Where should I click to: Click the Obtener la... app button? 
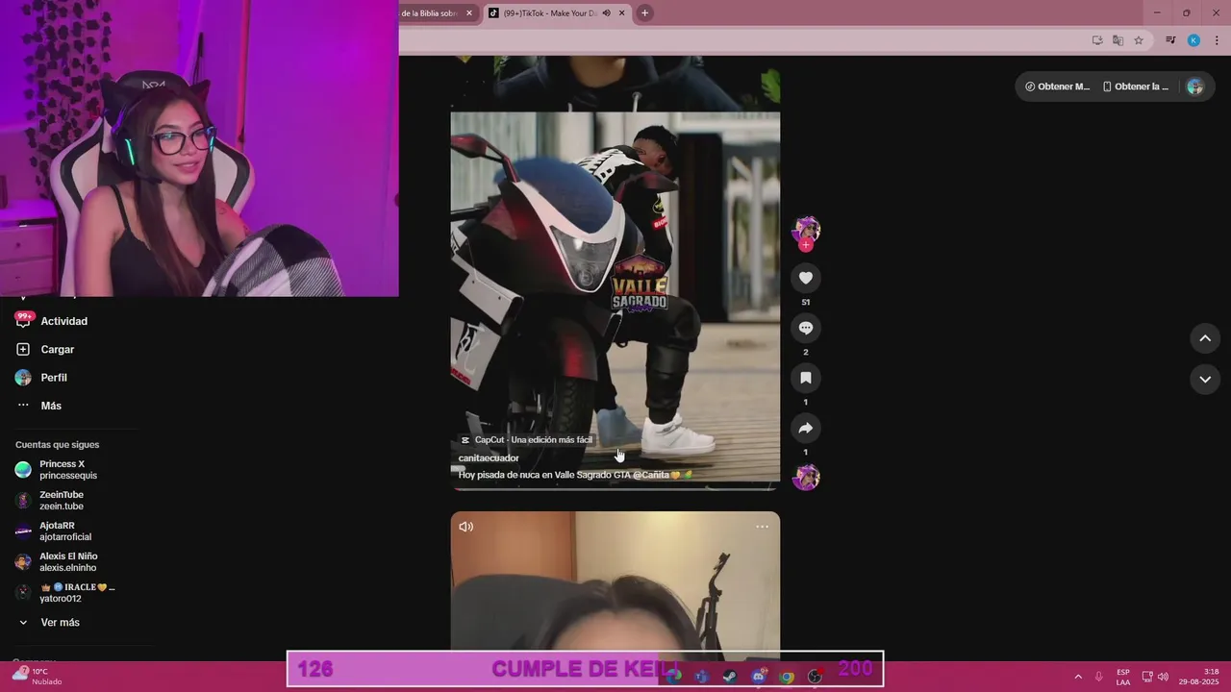[x=1136, y=86]
